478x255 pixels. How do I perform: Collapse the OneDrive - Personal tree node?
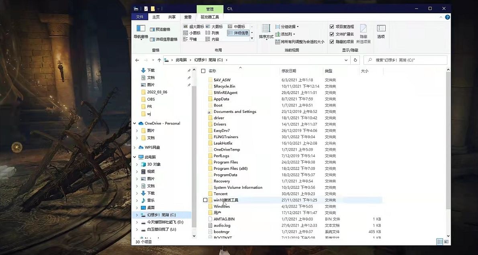pos(135,123)
